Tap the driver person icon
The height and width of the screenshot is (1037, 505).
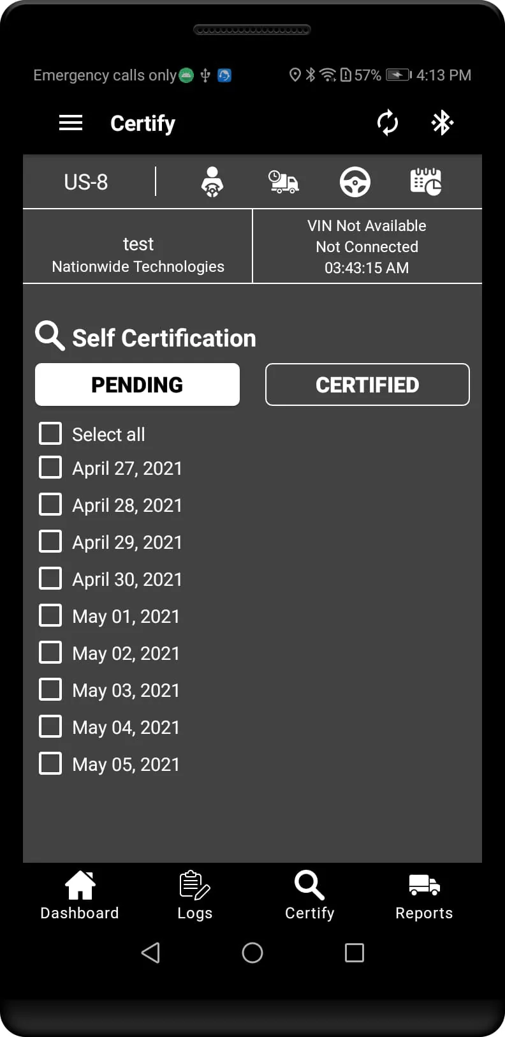(x=212, y=182)
